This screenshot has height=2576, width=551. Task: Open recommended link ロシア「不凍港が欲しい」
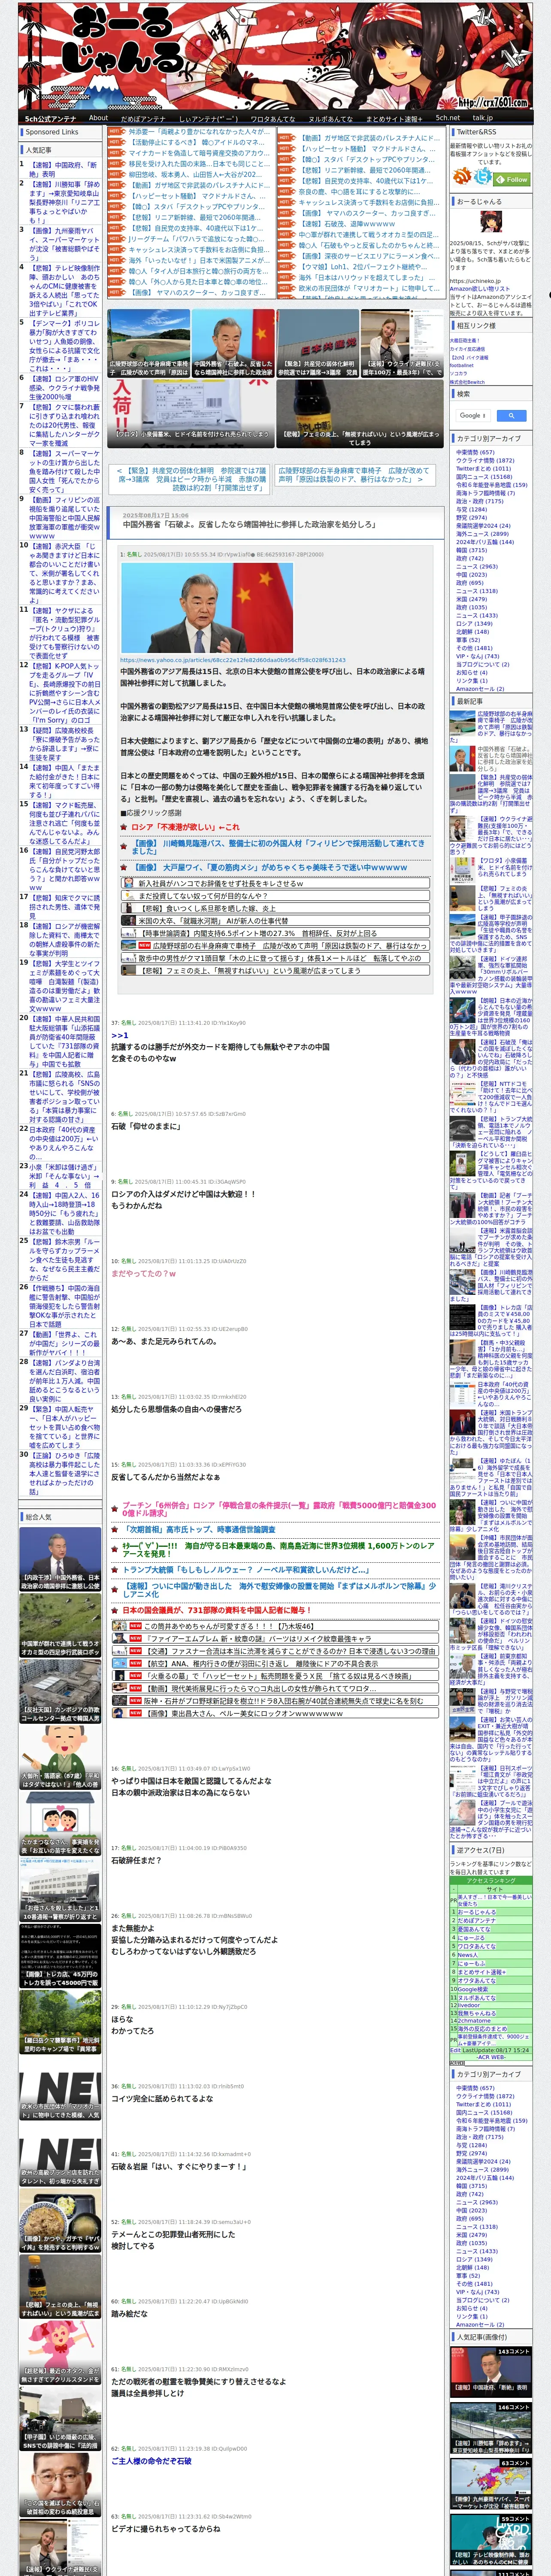(185, 827)
